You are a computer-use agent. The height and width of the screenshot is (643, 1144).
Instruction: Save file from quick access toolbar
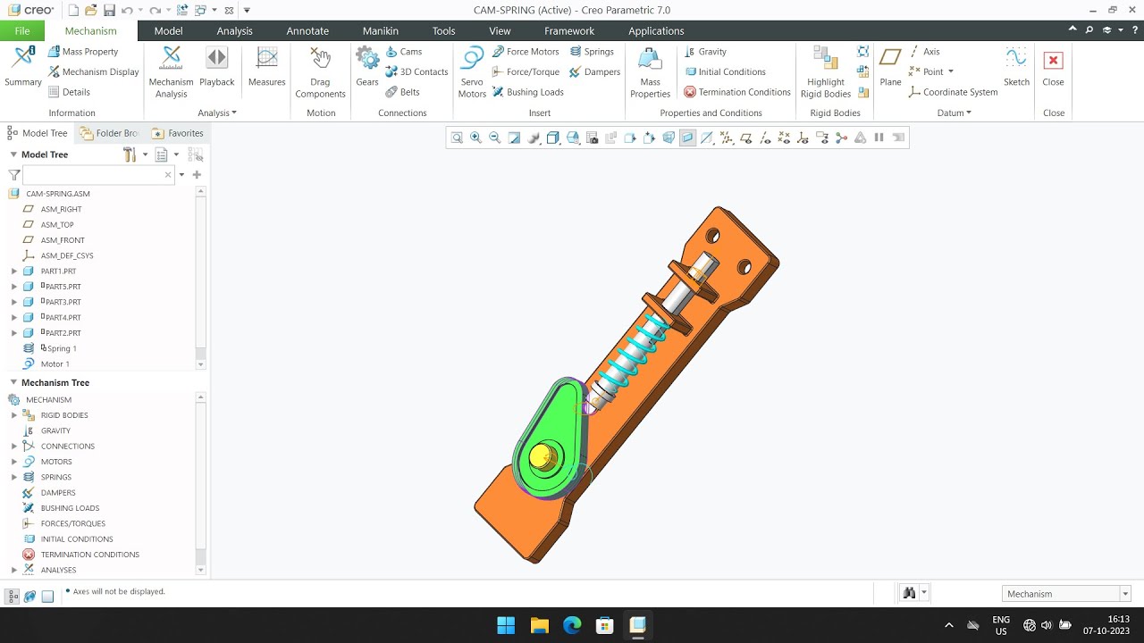coord(109,10)
